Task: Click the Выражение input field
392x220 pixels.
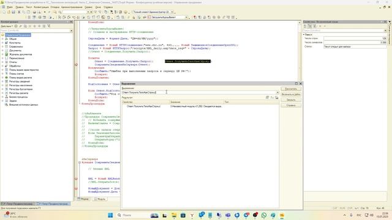Action: 199,92
